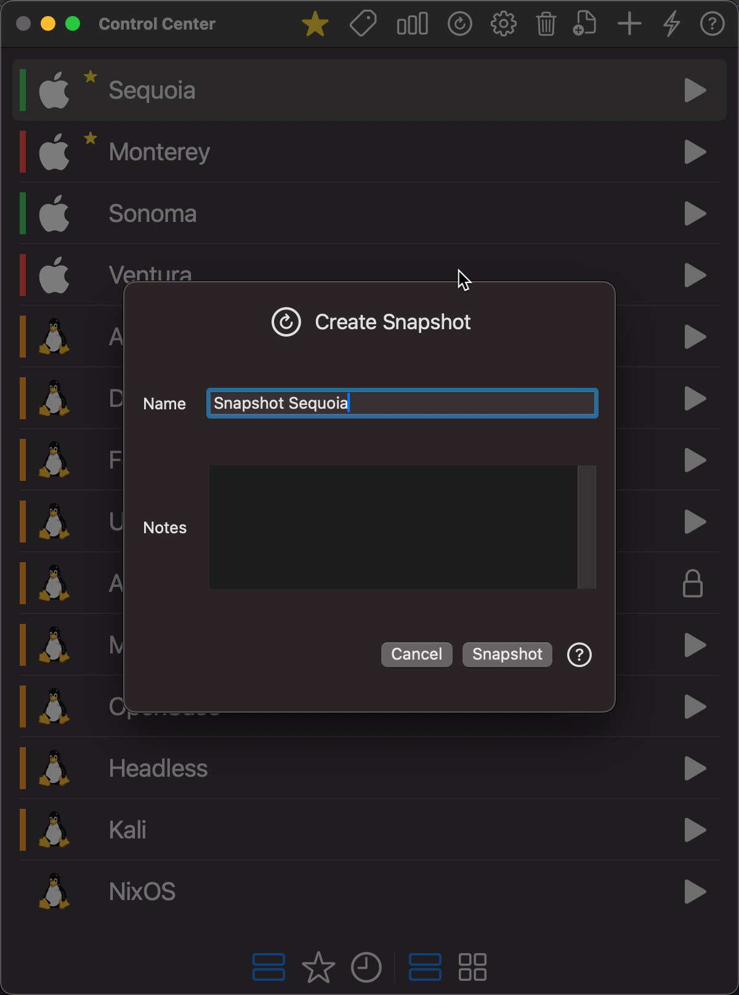Screen dimensions: 739x995
Task: Click the Apple logo icon for Ventura
Action: (54, 275)
